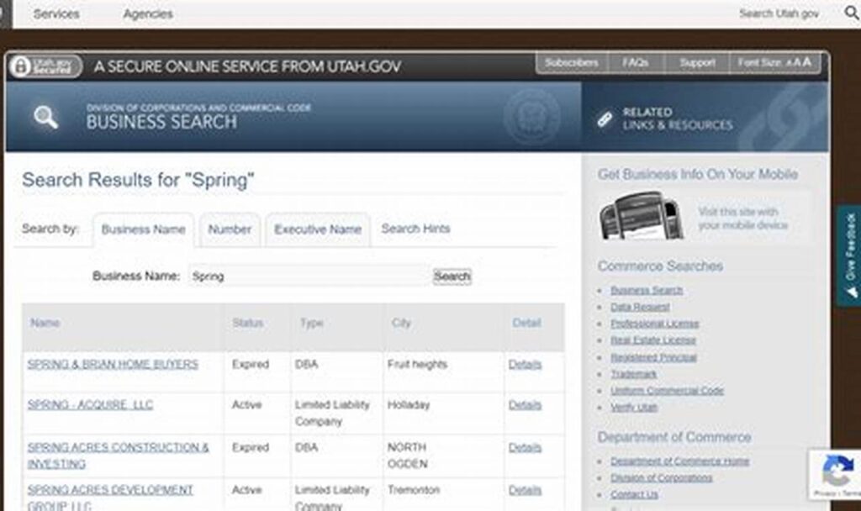
Task: Click the Detail column header
Action: pyautogui.click(x=526, y=323)
